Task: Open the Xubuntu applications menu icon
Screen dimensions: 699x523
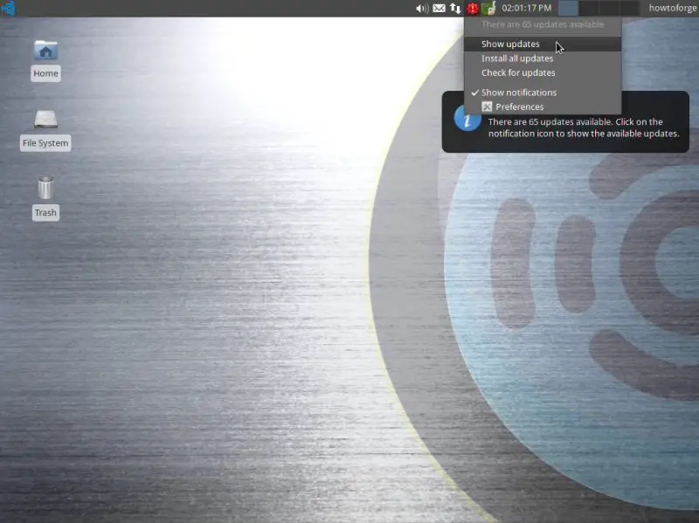Action: tap(9, 8)
